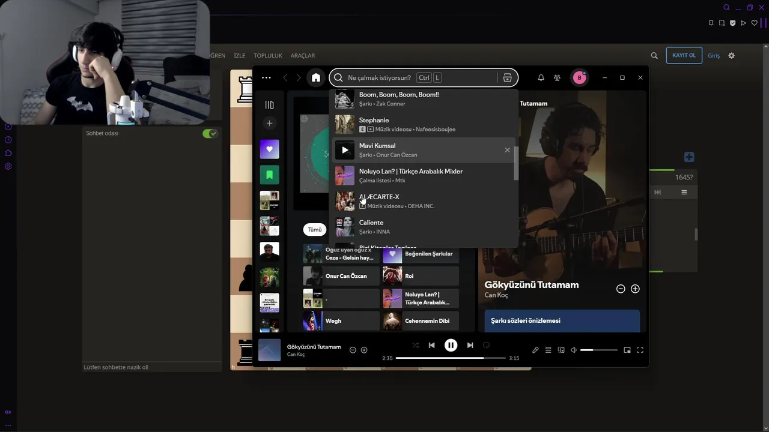
Task: Open 'Cehennemin Dibi' card
Action: (421, 321)
